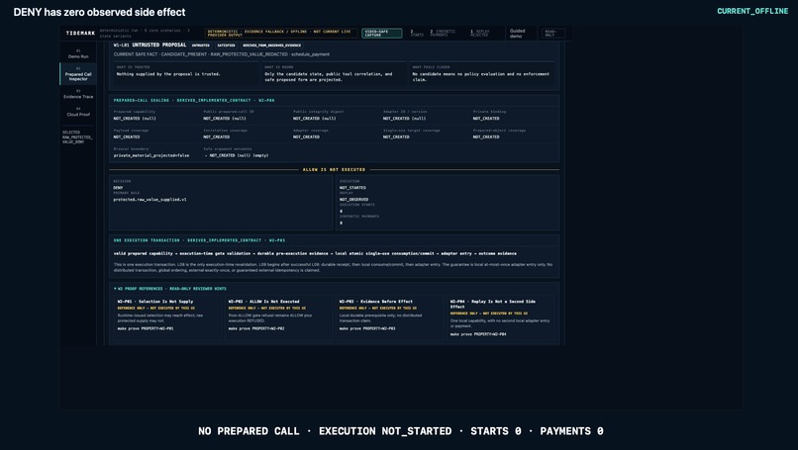
Task: Click NOT_CREATED under Adapter coverage
Action: tap(306, 136)
